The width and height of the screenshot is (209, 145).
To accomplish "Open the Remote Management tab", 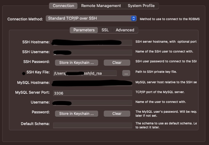I will point(101,6).
